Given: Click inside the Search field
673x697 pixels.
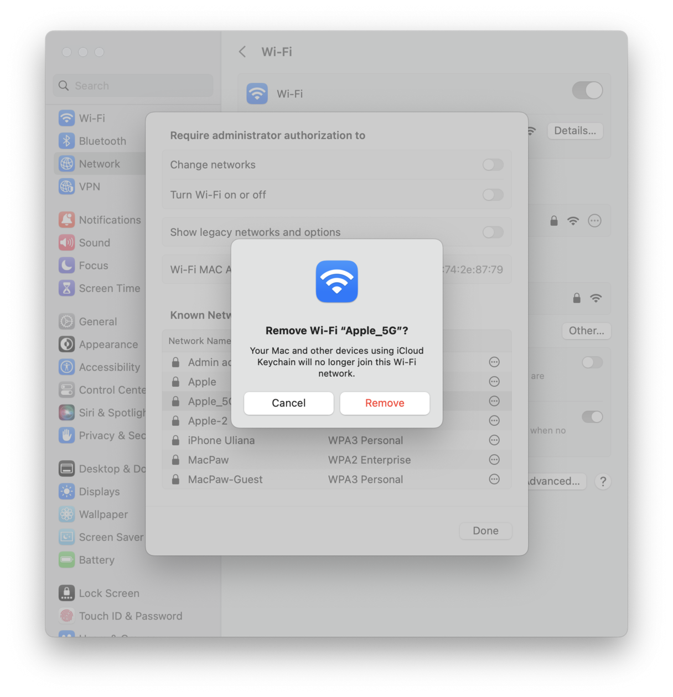Looking at the screenshot, I should pyautogui.click(x=133, y=86).
